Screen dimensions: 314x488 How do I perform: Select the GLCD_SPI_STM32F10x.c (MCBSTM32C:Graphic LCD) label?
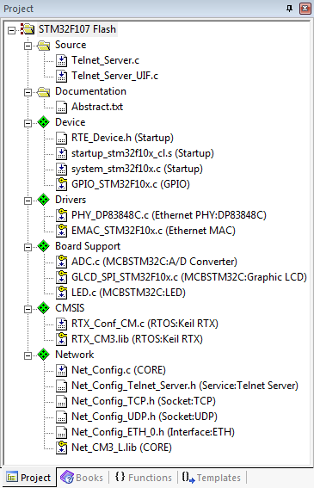point(189,277)
